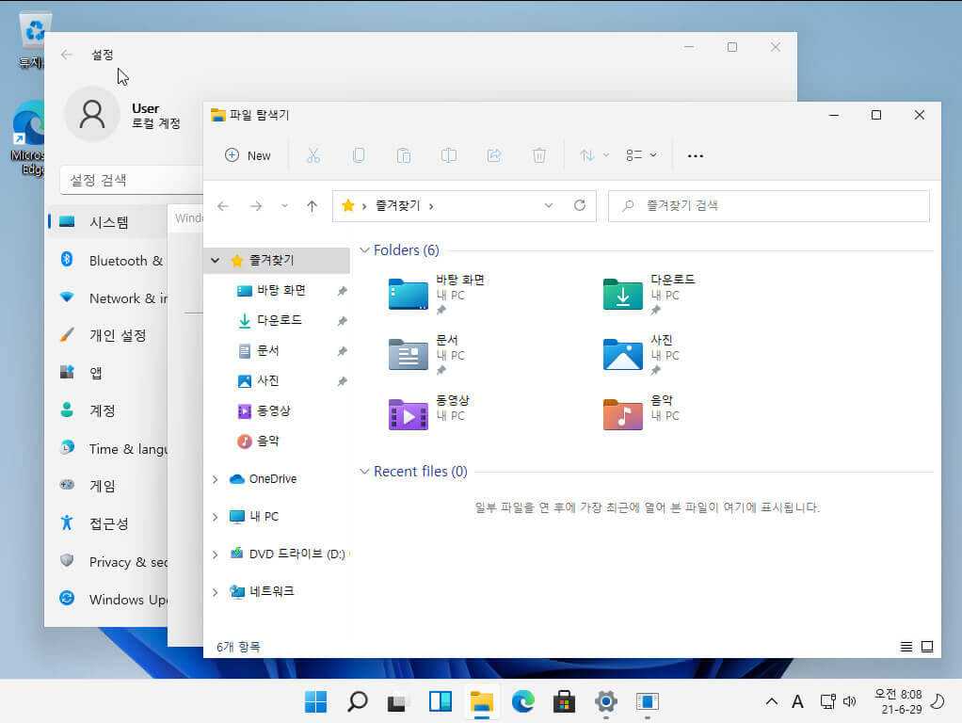Select 접근성 in Settings sidebar
Screen dimensions: 962x723
[x=108, y=523]
